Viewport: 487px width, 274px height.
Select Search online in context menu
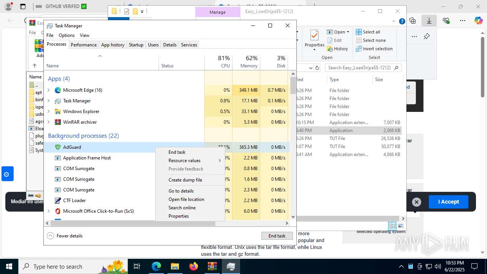(x=190, y=208)
